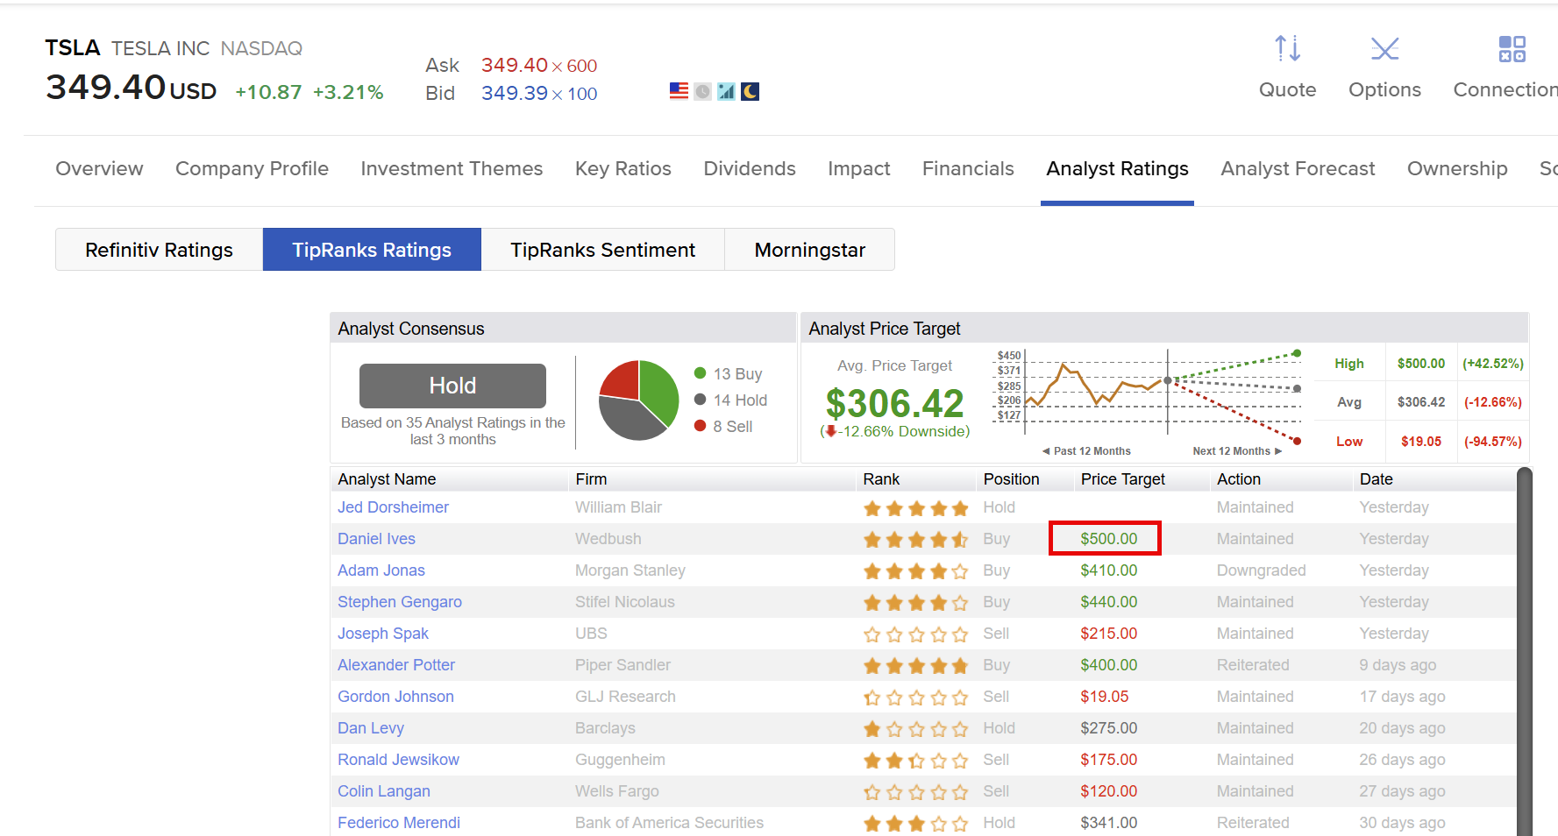Image resolution: width=1558 pixels, height=836 pixels.
Task: Open analyst Dan Levy link
Action: pos(371,728)
